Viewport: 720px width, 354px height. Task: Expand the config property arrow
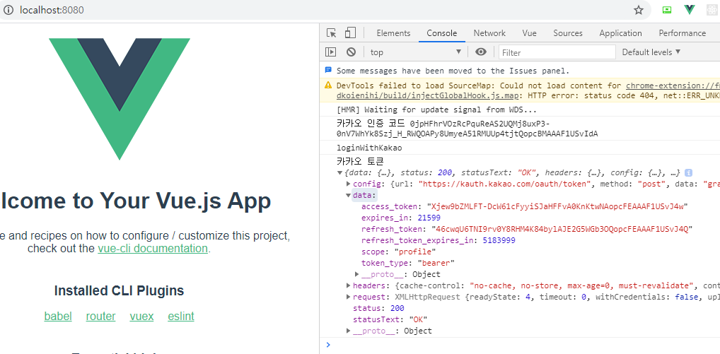(349, 184)
